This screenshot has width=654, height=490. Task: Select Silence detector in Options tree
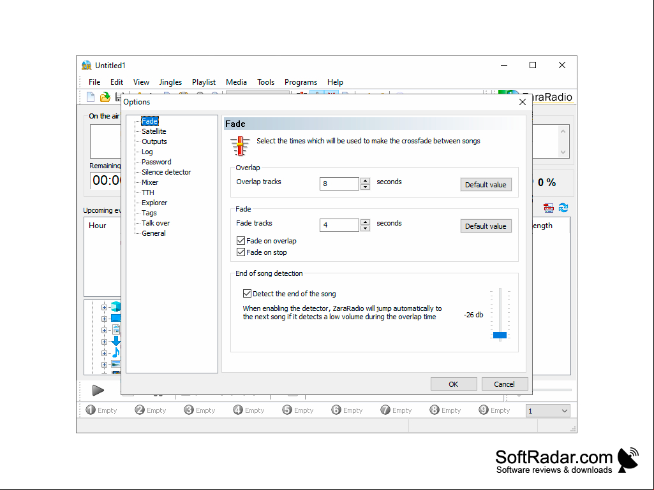click(166, 172)
